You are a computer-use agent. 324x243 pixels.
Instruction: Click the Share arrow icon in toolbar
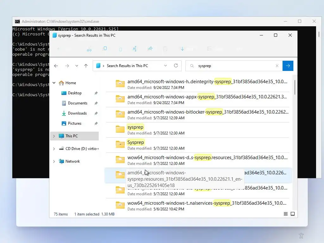point(150,48)
